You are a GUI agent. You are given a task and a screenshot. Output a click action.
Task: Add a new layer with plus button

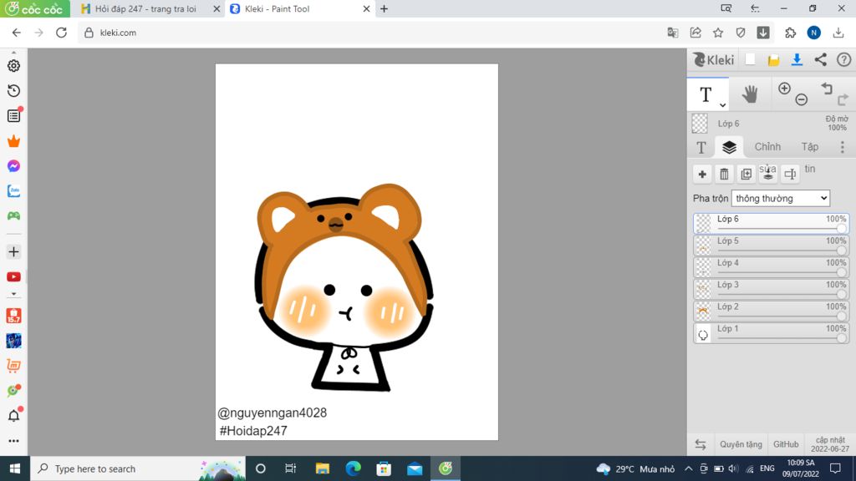(x=702, y=175)
